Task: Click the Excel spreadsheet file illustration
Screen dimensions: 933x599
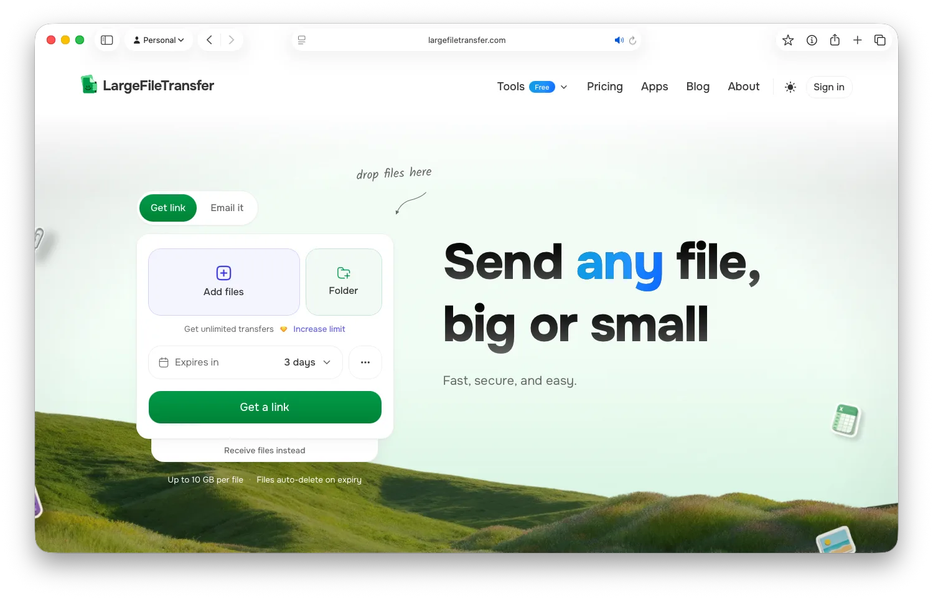Action: pos(846,420)
